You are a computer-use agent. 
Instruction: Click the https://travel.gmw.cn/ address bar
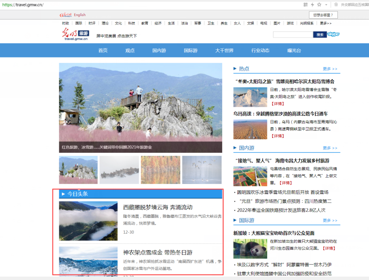tap(23, 5)
